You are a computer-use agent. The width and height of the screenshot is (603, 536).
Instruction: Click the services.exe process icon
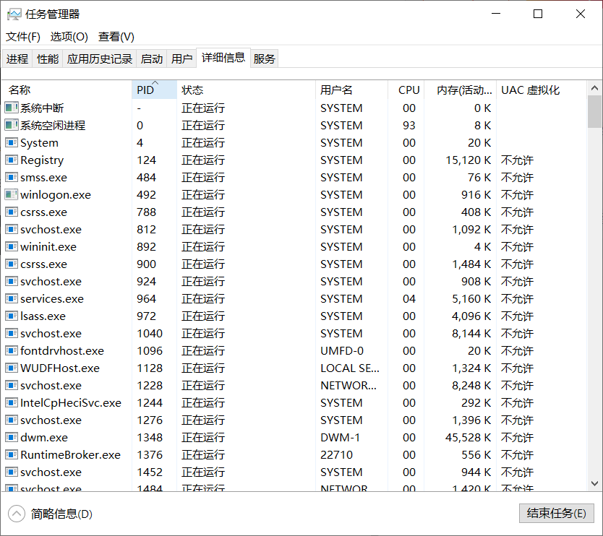[10, 298]
